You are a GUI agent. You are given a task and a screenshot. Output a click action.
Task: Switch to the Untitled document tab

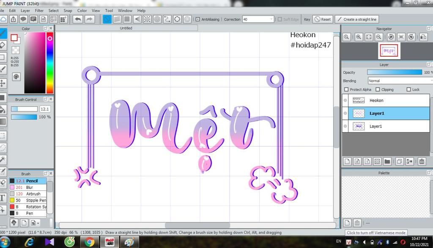pyautogui.click(x=126, y=28)
